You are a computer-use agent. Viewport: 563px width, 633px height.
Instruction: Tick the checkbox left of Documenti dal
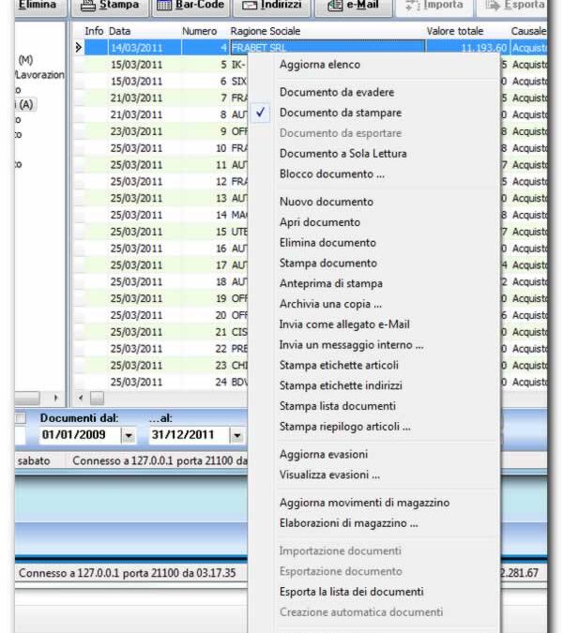pyautogui.click(x=21, y=418)
